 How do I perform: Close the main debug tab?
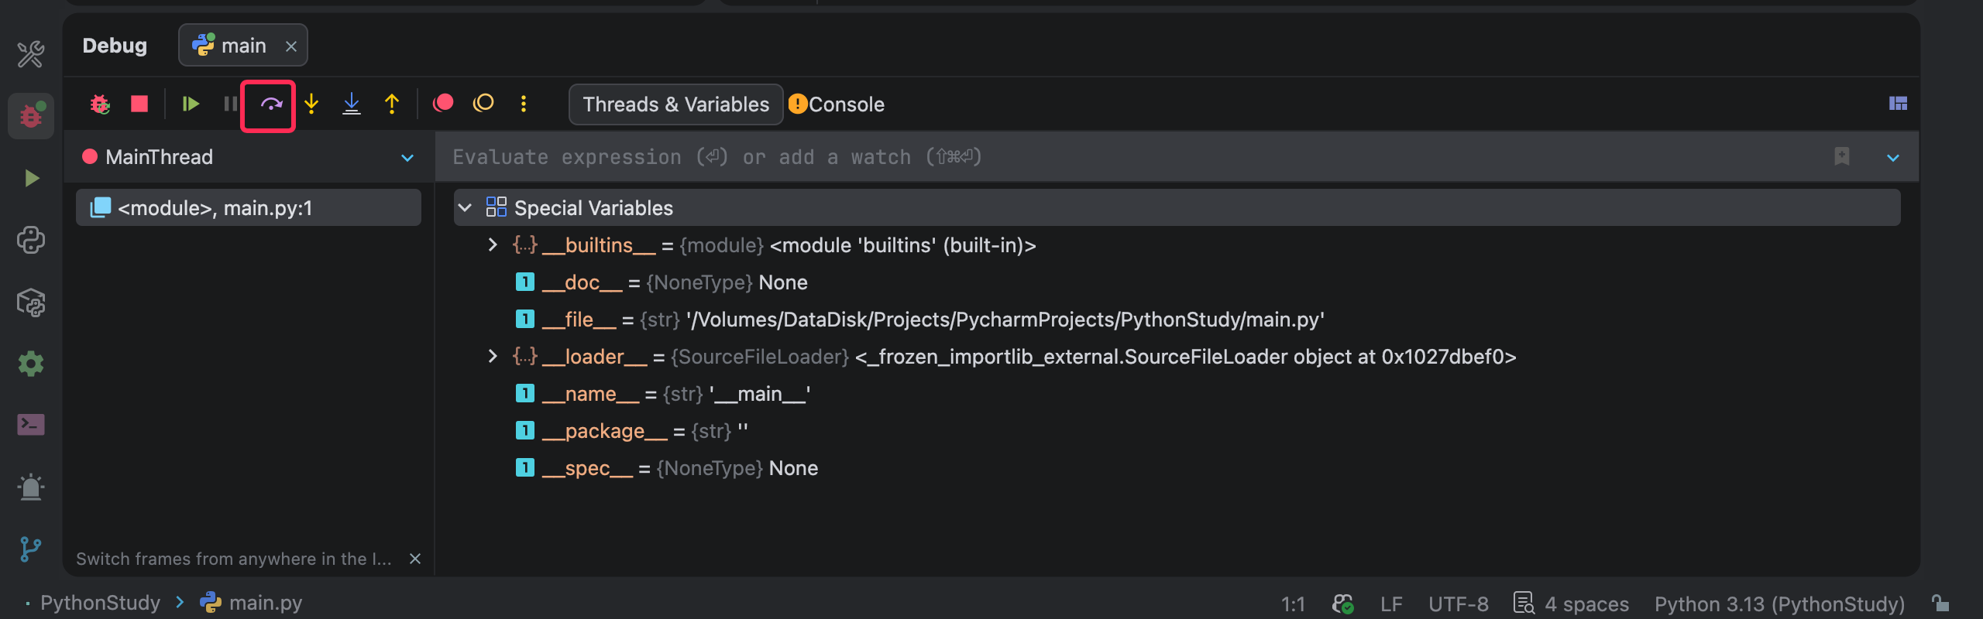291,46
